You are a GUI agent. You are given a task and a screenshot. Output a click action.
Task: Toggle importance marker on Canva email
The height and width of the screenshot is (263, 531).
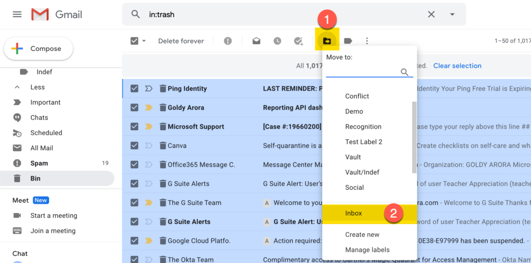point(148,146)
